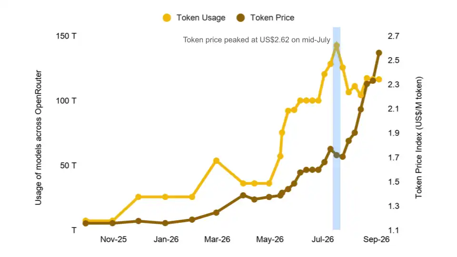Viewport: 457px width, 257px height.
Task: Click the 150 T left axis tick label
Action: click(66, 36)
